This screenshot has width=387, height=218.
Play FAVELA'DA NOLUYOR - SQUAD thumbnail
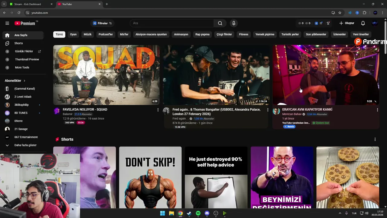click(106, 75)
